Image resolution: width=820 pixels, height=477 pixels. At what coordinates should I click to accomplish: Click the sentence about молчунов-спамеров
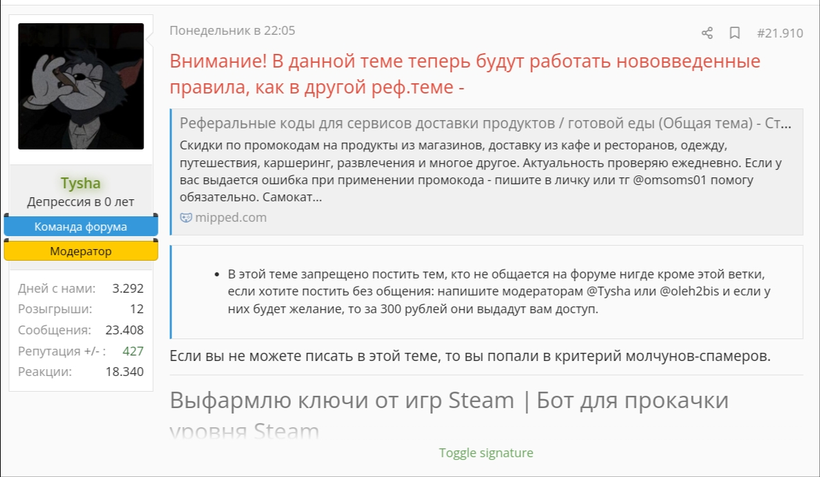coord(470,356)
